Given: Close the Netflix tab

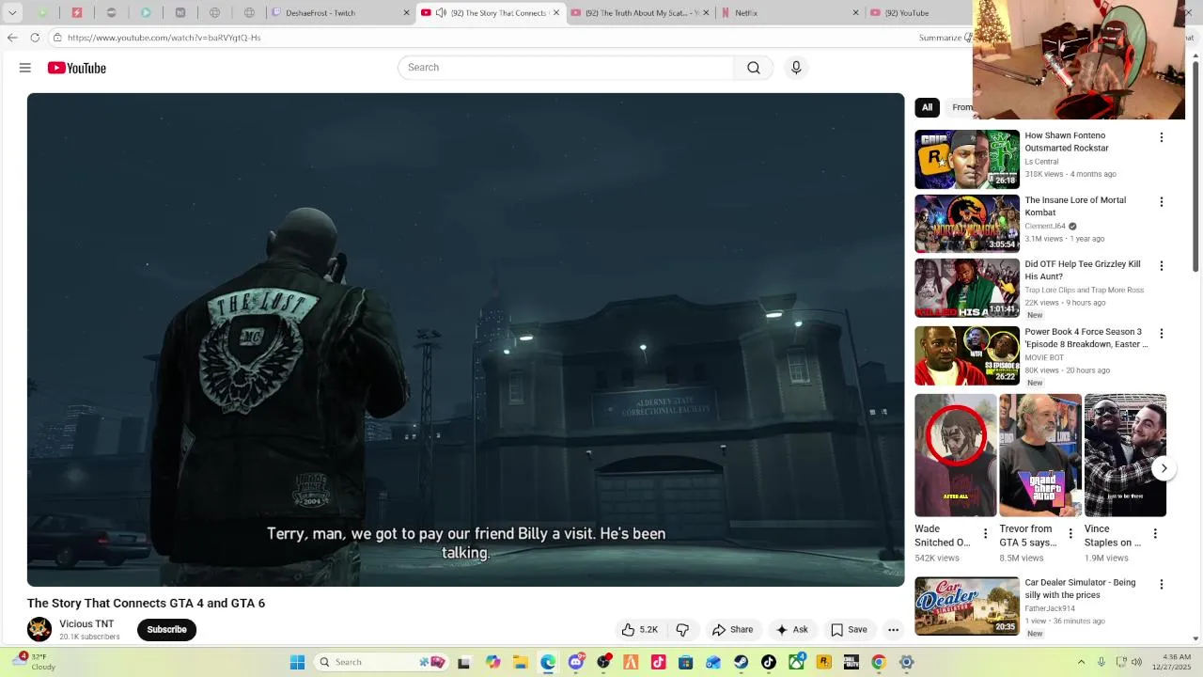Looking at the screenshot, I should pyautogui.click(x=855, y=13).
